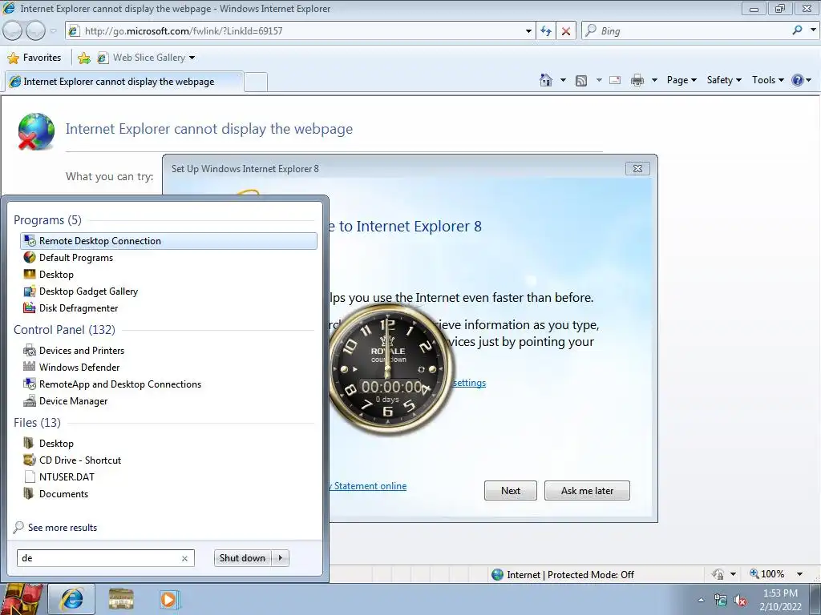The image size is (821, 615).
Task: Open the Favorites button
Action: point(34,58)
